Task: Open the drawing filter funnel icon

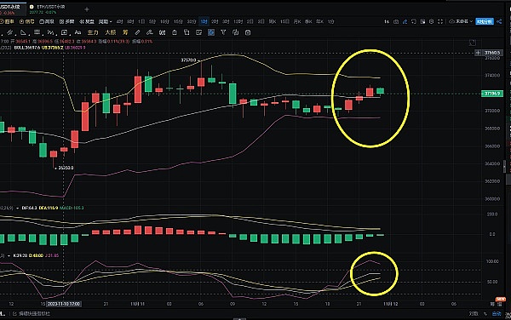Action: 223,32
